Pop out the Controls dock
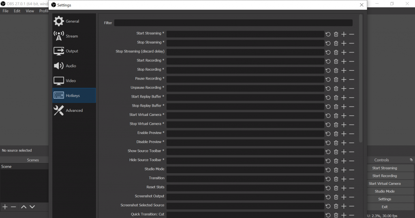415x218 pixels. (411, 160)
